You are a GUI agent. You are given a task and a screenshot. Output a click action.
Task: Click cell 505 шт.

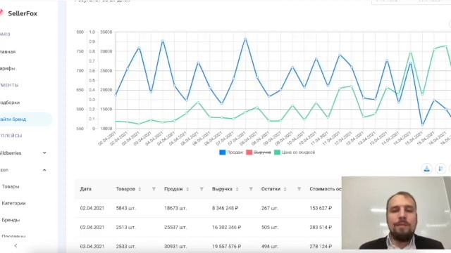click(270, 227)
